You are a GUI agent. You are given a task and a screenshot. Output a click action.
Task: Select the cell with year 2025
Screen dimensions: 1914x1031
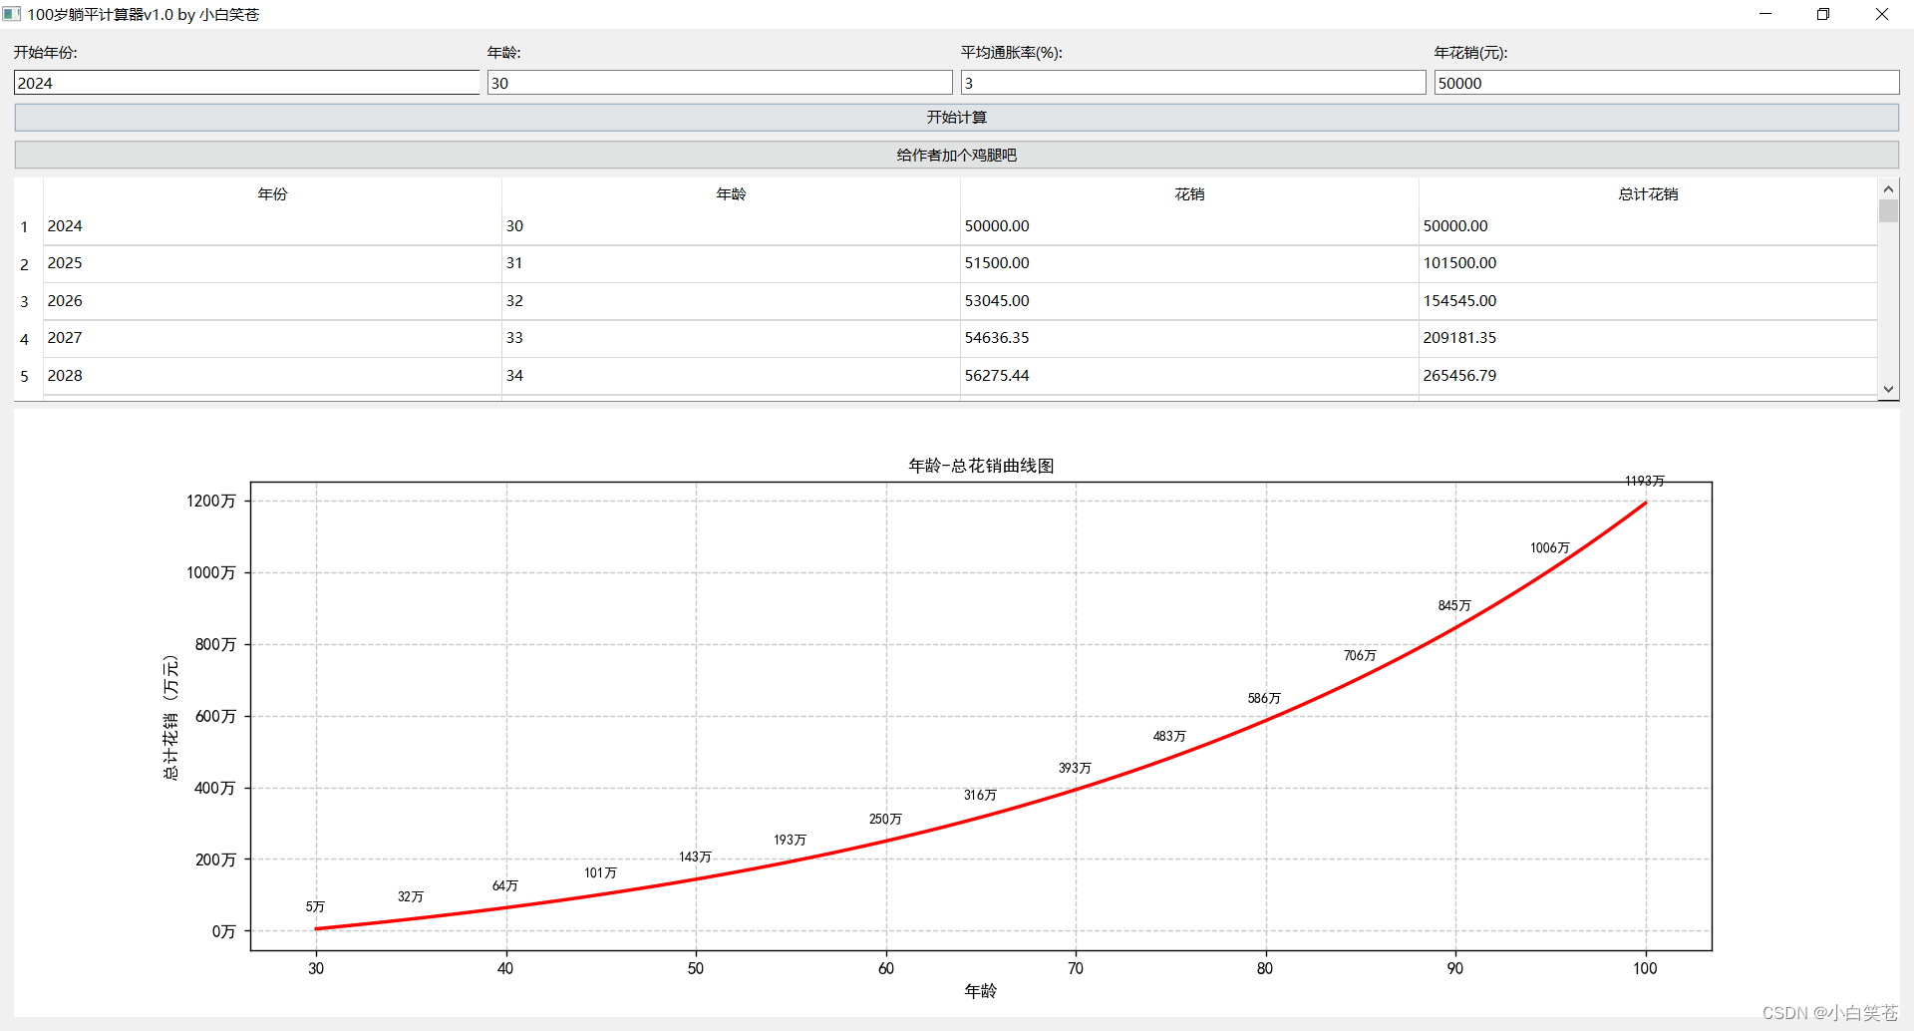[272, 263]
